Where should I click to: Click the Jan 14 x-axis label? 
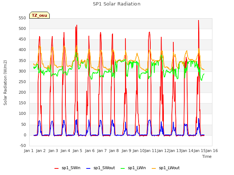[x=187, y=151]
